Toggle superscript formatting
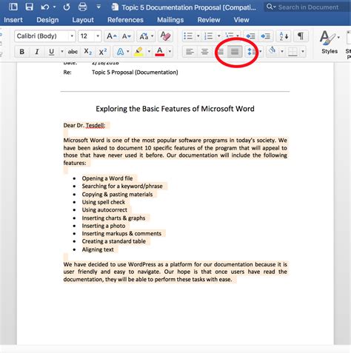The image size is (351, 353). pyautogui.click(x=102, y=52)
